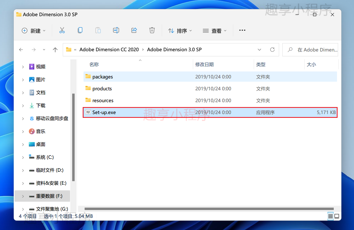
Task: Select the Set-up.exe file
Action: [x=210, y=112]
